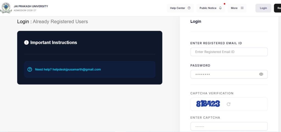281x132 pixels.
Task: Click the red notification dot on Public Notice
Action: tap(224, 4)
